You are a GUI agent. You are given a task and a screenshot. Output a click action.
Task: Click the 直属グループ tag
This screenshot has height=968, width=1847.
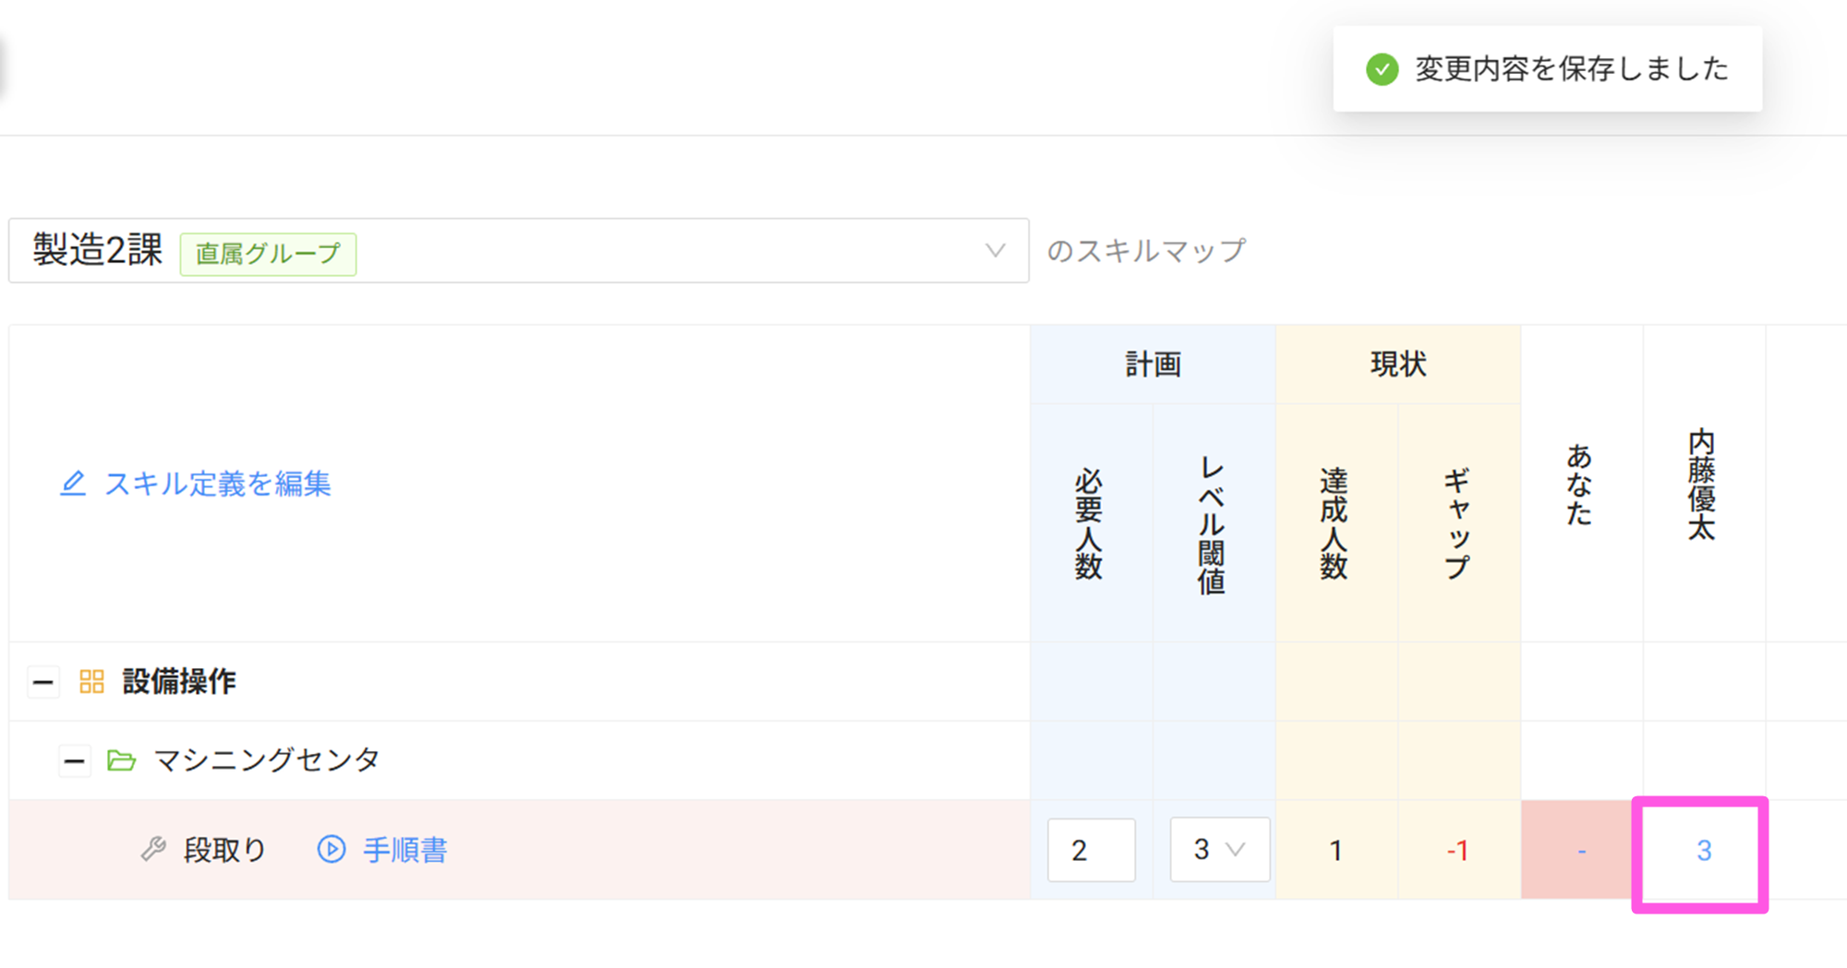[x=268, y=254]
